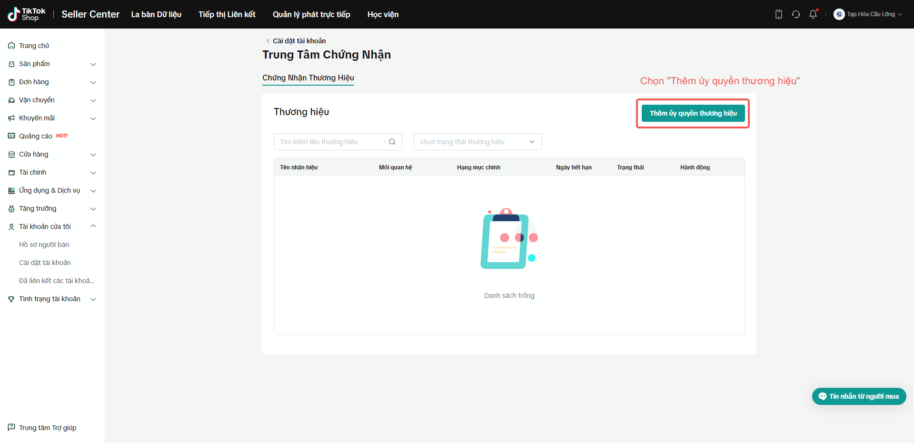Open Quảng cáo in the sidebar
Screen dimensions: 914x443
(36, 136)
